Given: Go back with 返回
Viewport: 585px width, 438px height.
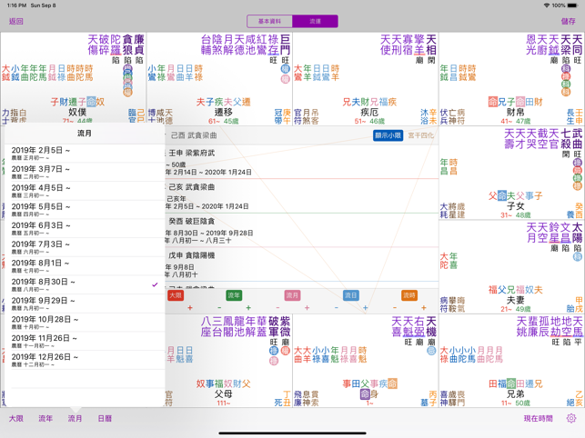Looking at the screenshot, I should 16,21.
